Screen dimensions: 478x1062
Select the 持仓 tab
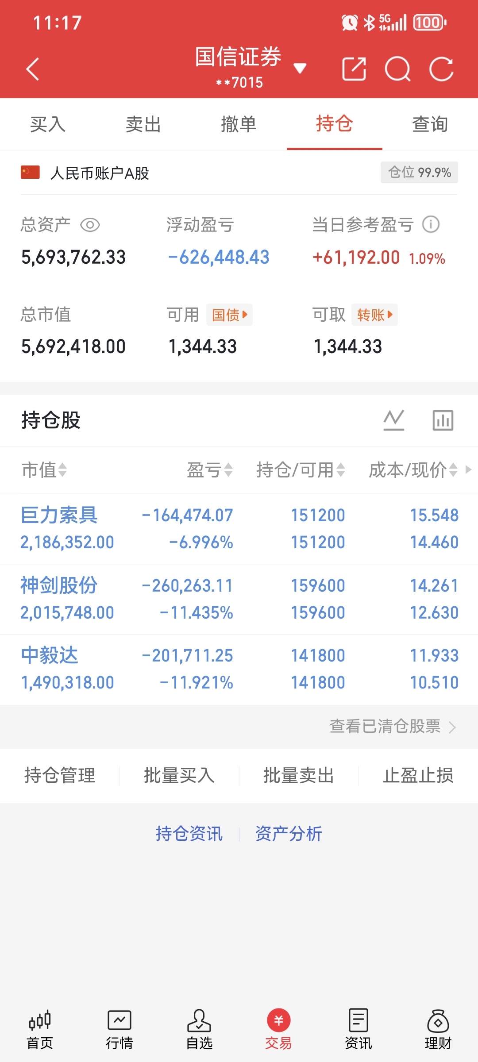pyautogui.click(x=335, y=123)
